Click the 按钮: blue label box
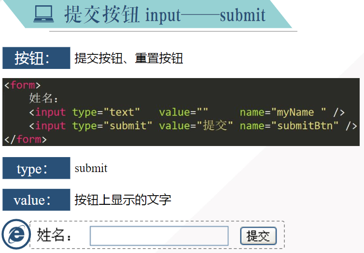The height and width of the screenshot is (253, 364). pos(36,58)
